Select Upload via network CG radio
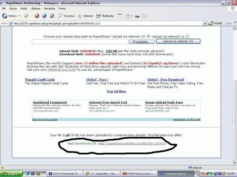This screenshot has width=237, height=177. [148, 36]
